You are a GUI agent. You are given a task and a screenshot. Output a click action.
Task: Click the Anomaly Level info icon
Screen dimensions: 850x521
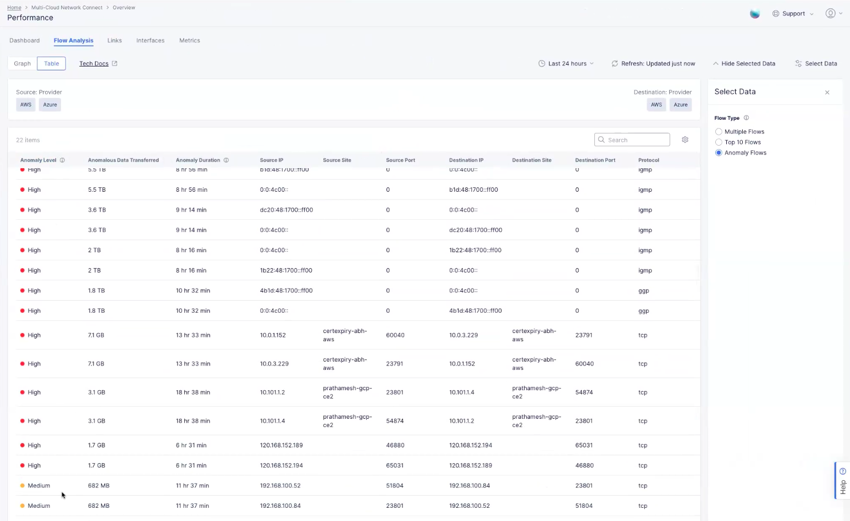point(62,160)
